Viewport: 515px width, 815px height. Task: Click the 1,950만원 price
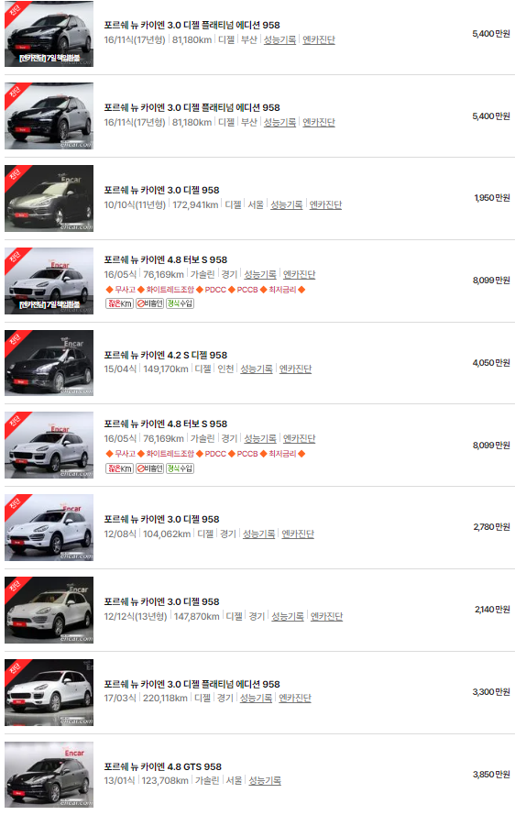pos(491,198)
